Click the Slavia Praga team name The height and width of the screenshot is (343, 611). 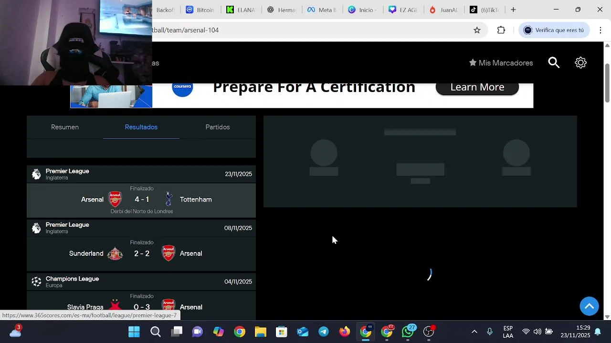click(85, 307)
